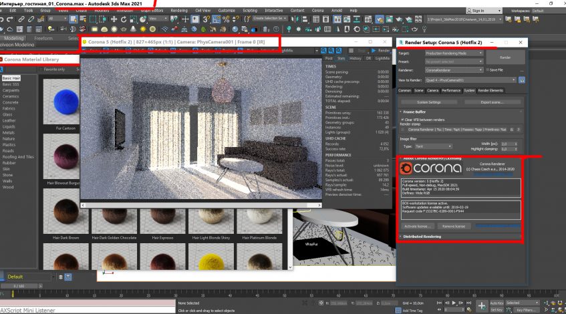
Task: Open the Target dropdown in Render Setup
Action: click(x=454, y=53)
